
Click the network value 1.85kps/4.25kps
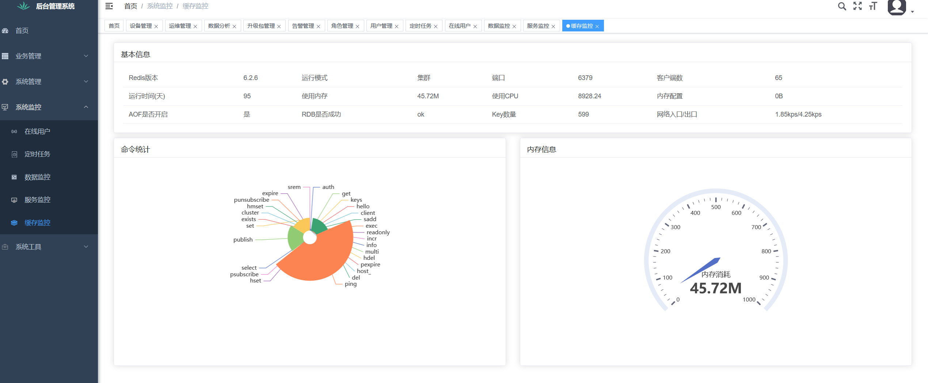click(798, 114)
